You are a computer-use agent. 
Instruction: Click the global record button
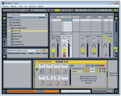pyautogui.click(x=53, y=10)
